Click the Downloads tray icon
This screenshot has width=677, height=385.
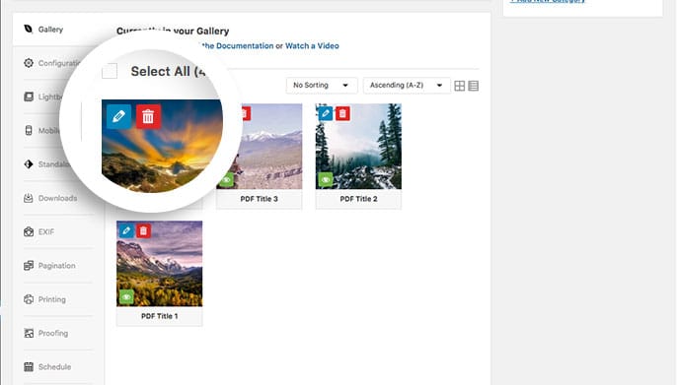pos(29,198)
